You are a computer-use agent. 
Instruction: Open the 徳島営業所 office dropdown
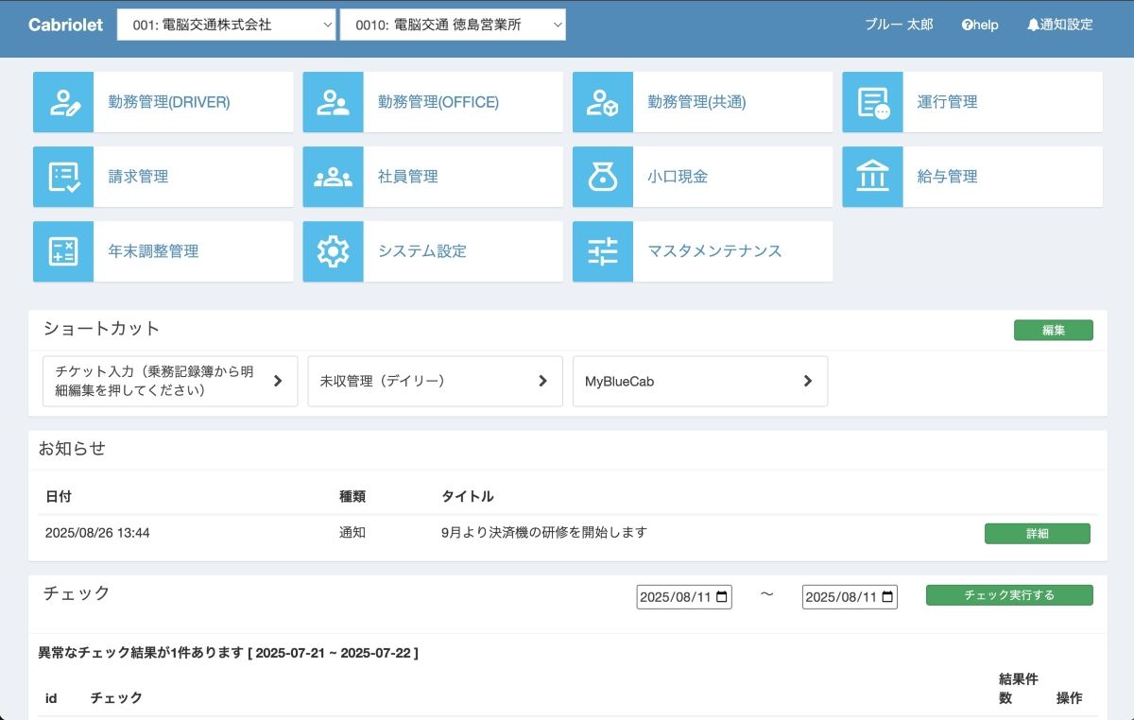(x=453, y=26)
